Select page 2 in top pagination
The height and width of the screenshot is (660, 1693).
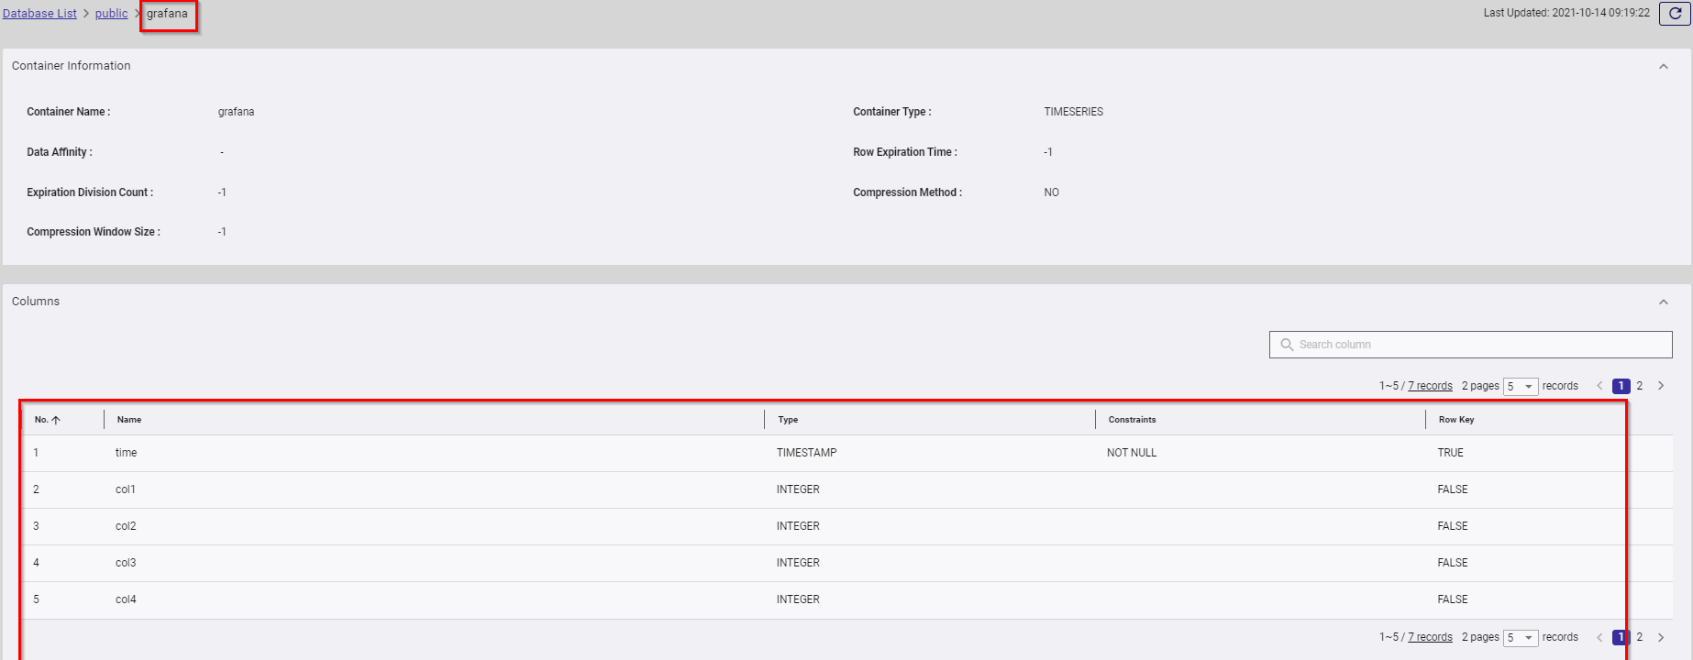1640,386
